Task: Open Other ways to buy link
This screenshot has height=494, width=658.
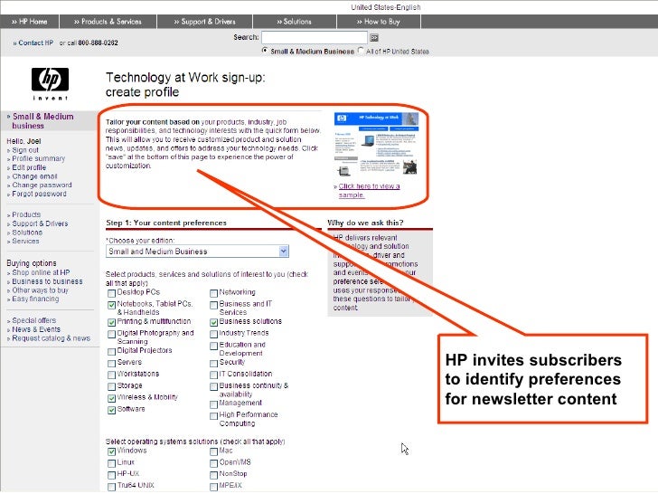Action: pos(40,290)
